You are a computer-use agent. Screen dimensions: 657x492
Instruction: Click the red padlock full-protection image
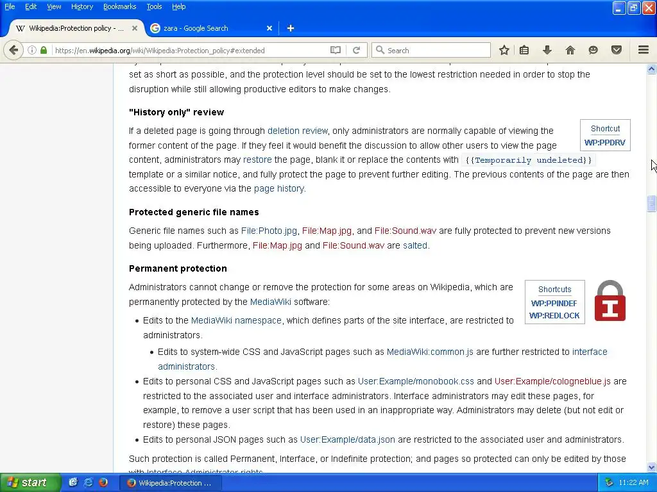click(610, 300)
